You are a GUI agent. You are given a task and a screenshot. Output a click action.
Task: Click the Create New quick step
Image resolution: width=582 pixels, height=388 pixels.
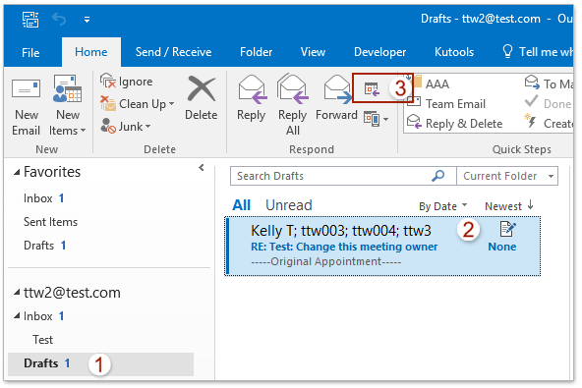550,123
